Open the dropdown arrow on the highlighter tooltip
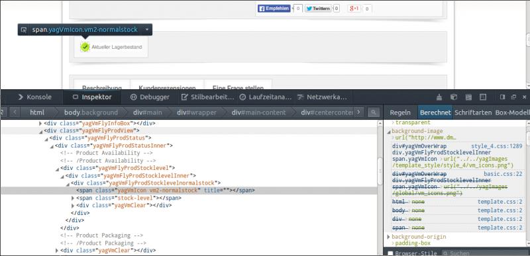Image resolution: width=530 pixels, height=256 pixels. point(147,30)
